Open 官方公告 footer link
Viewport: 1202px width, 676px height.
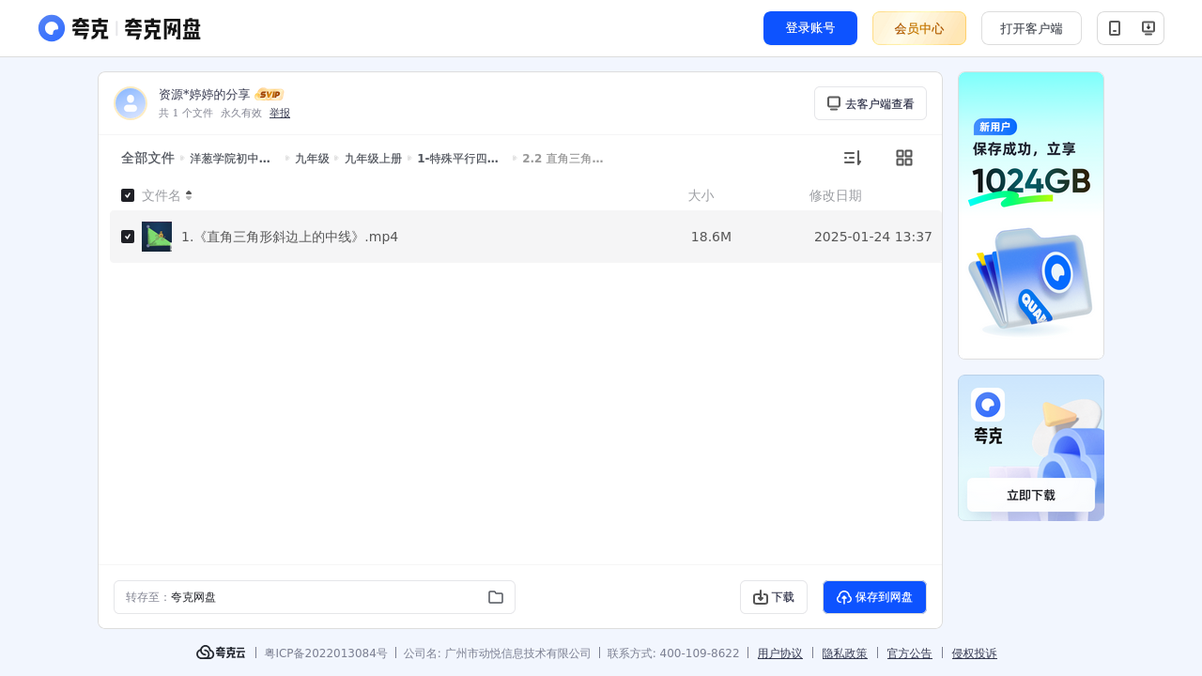pyautogui.click(x=910, y=653)
